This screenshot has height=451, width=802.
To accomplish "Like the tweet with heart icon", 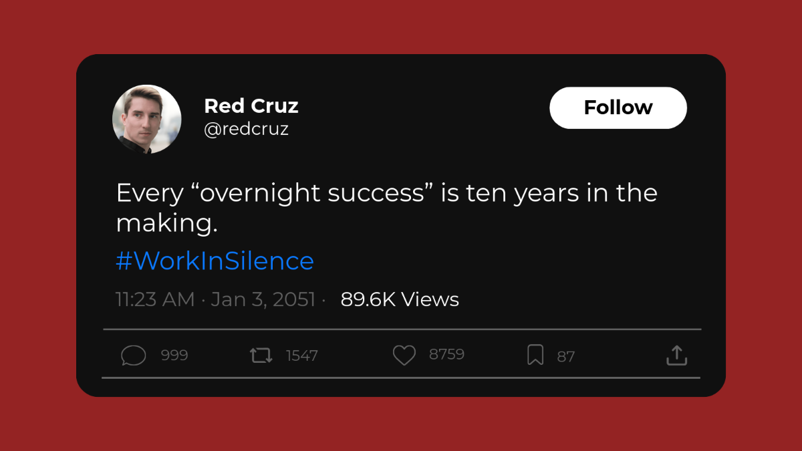I will 404,355.
